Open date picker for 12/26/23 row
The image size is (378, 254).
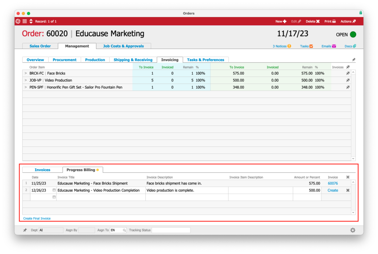pos(54,190)
